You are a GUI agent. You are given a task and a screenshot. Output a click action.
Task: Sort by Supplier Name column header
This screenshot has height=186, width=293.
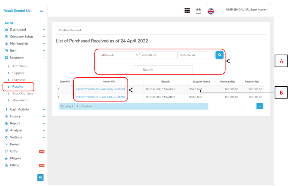coord(201,82)
